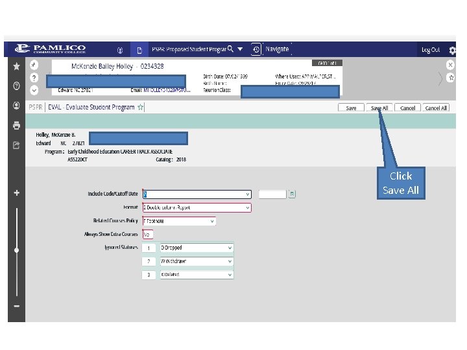Open the settings gear icon
467x350 pixels.
pyautogui.click(x=453, y=51)
